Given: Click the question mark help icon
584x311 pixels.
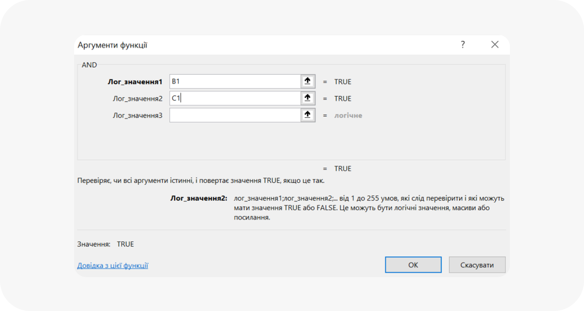Looking at the screenshot, I should coord(463,45).
